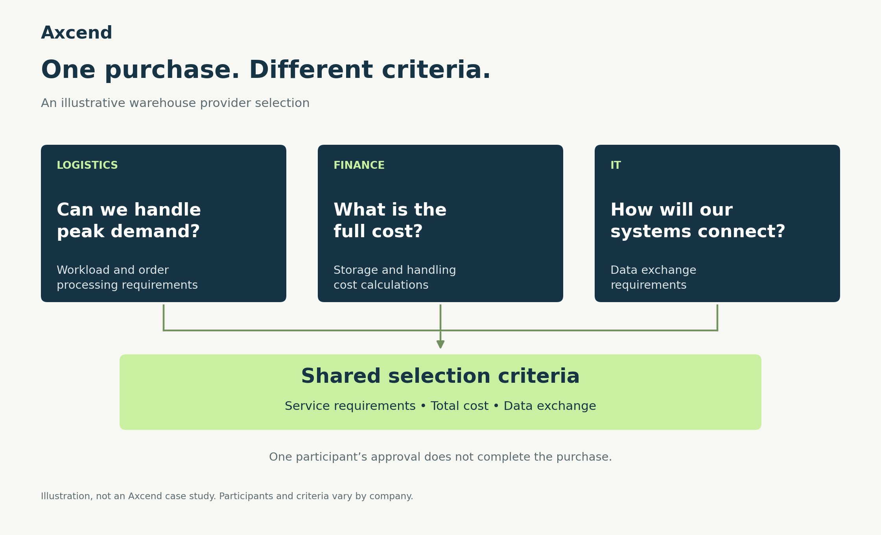Click the sentence about one participant's approval
Screen dimensions: 881x535
(x=440, y=457)
